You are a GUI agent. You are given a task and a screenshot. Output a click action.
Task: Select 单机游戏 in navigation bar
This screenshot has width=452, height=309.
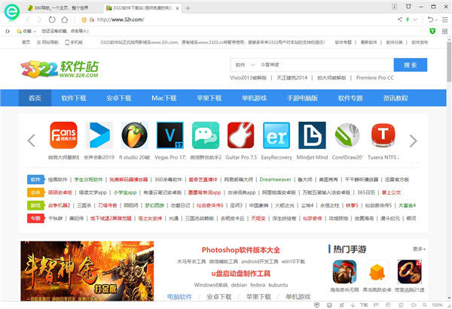point(254,98)
